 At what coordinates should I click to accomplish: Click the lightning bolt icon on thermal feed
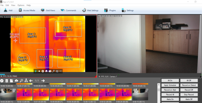(36, 71)
